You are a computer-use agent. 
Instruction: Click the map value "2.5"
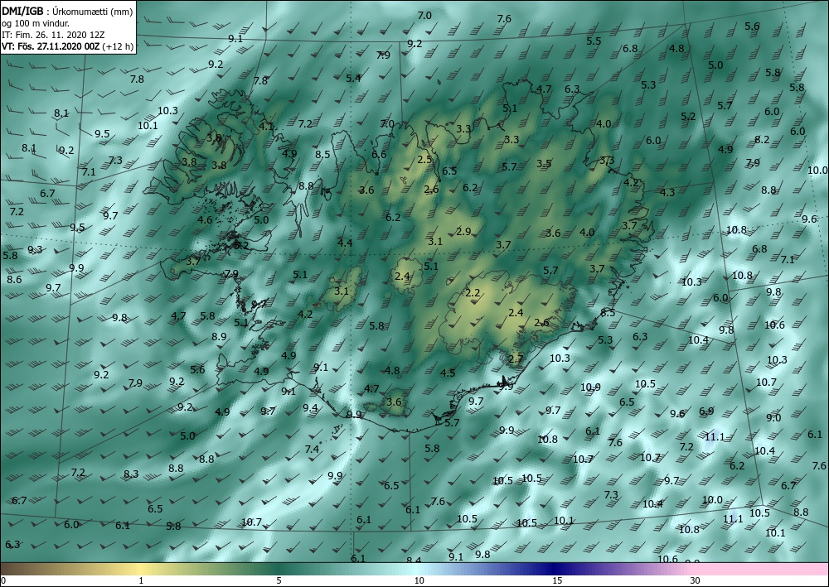coord(424,160)
